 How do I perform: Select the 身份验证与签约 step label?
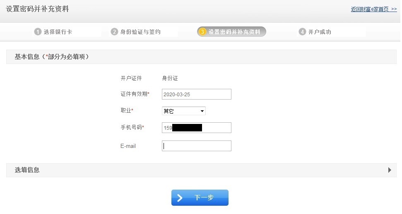(x=140, y=32)
